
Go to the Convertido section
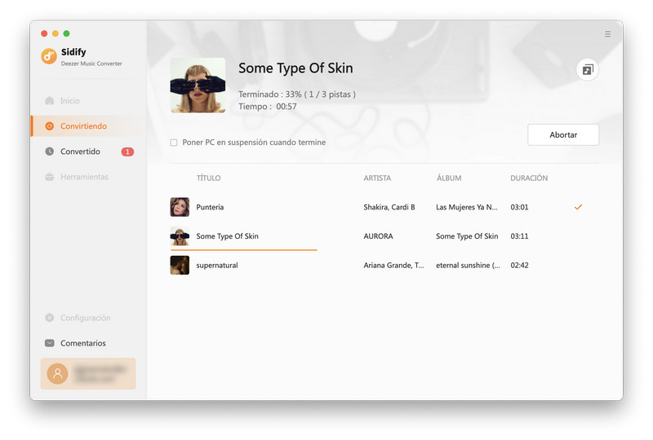pos(88,152)
